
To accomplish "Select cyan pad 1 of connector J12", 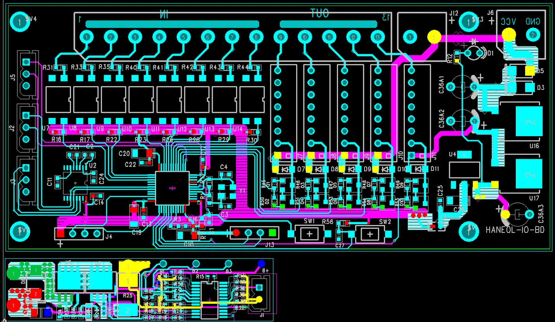I will pyautogui.click(x=409, y=37).
